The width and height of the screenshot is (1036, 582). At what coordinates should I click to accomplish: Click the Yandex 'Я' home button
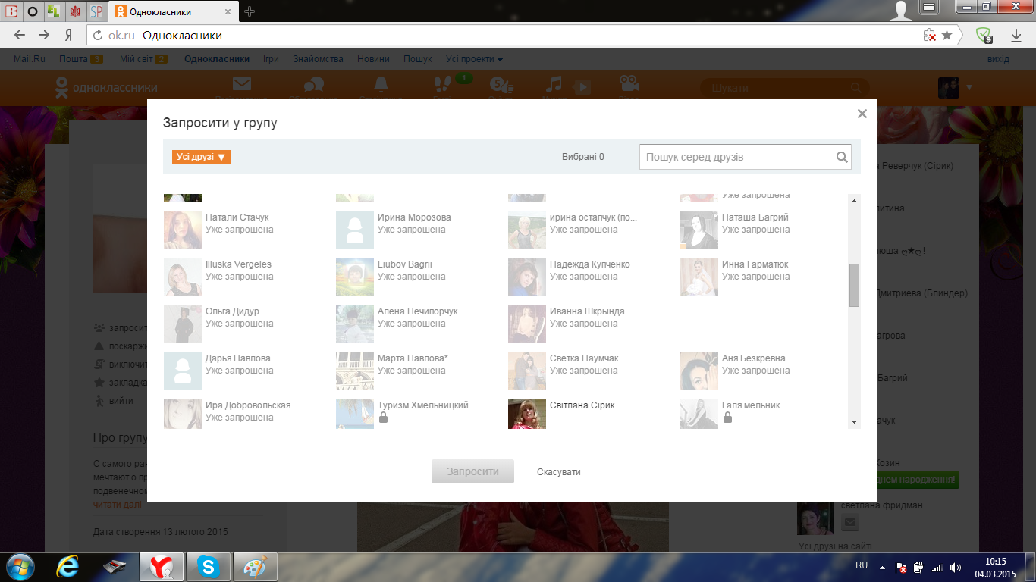(68, 36)
